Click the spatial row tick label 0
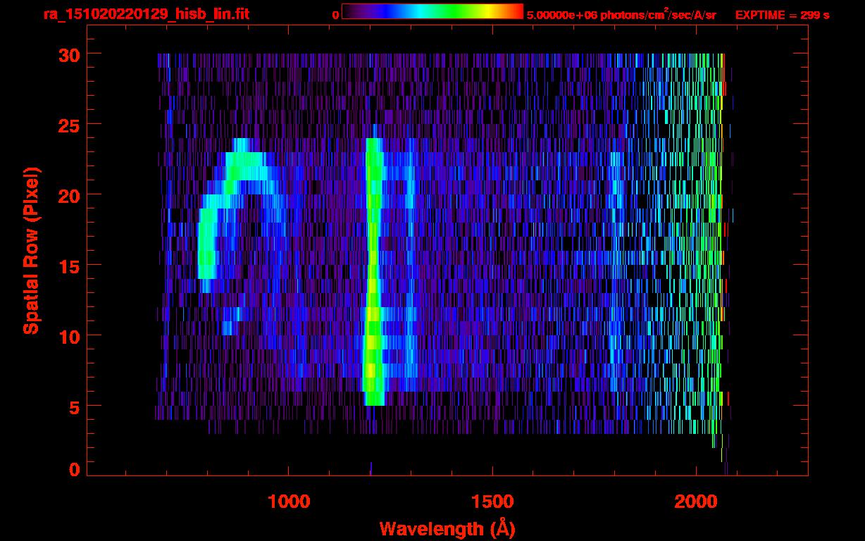The height and width of the screenshot is (541, 865). pos(74,469)
